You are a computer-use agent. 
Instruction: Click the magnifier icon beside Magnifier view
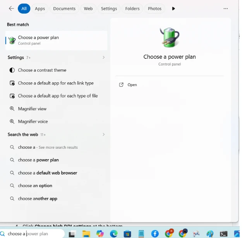12,109
